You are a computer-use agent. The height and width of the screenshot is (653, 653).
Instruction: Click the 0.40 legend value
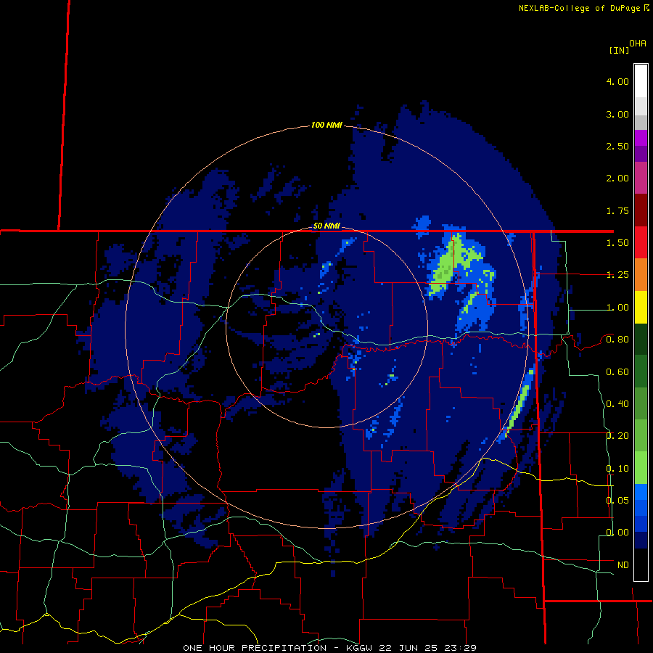(x=617, y=404)
